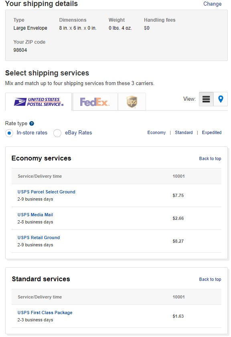Click the UPS shield icon

pos(132,101)
